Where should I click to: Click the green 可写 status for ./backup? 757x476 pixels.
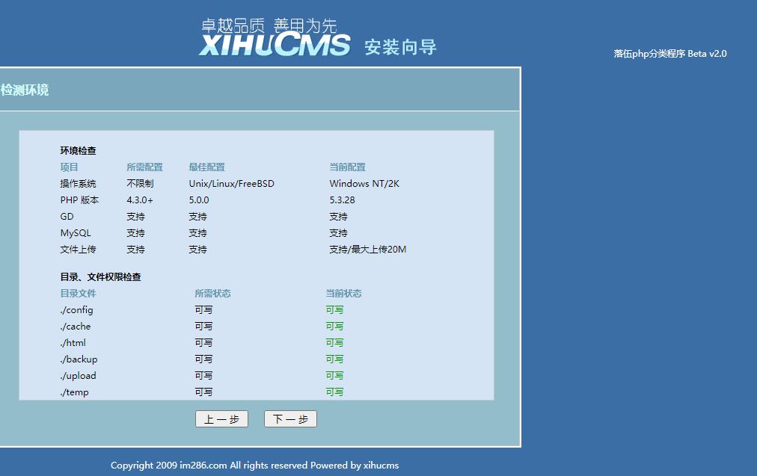334,359
